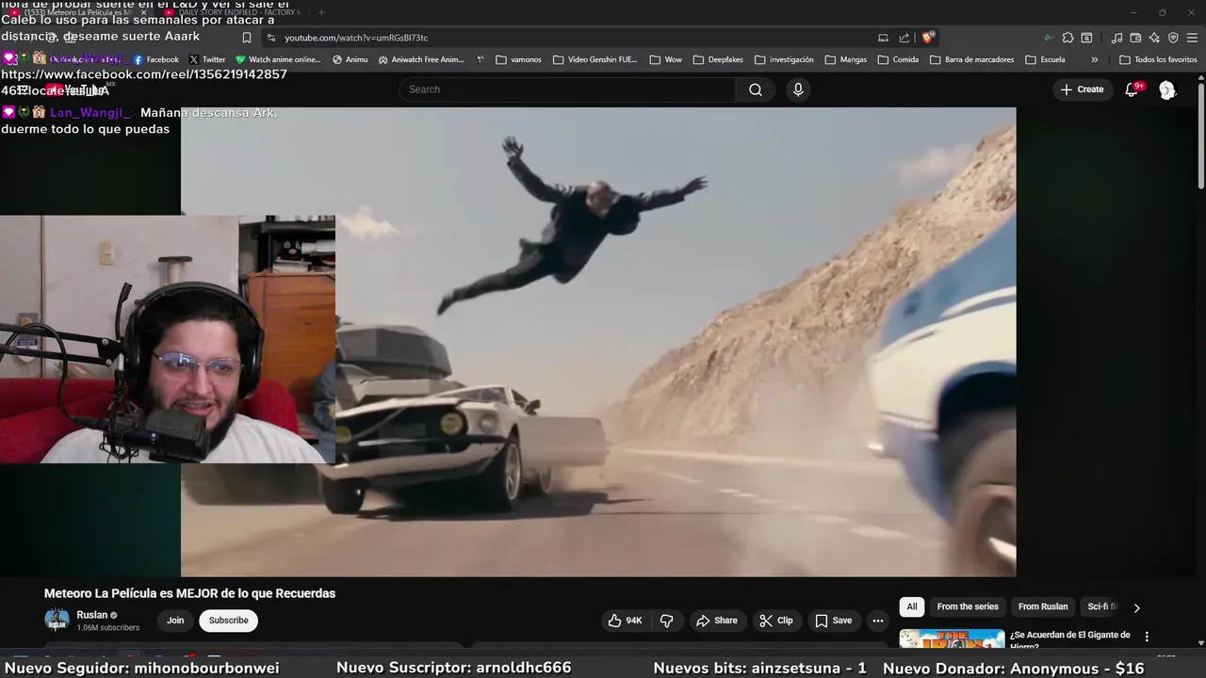Open options for the El Gigante de Hierro suggestion
This screenshot has width=1206, height=678.
[1147, 637]
